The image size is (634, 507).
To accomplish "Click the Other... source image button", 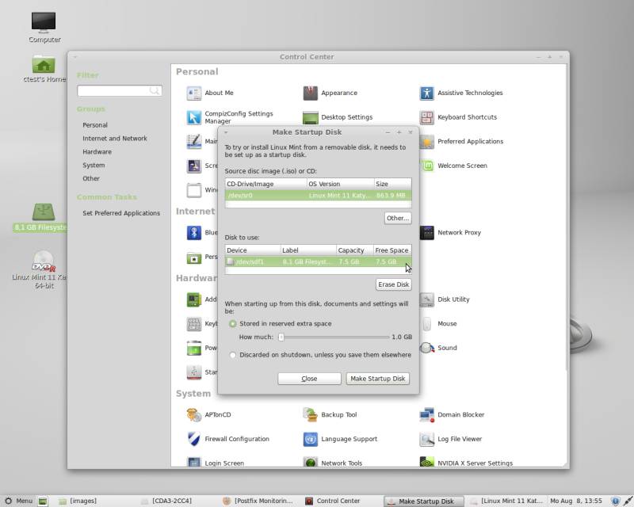I will coord(397,218).
